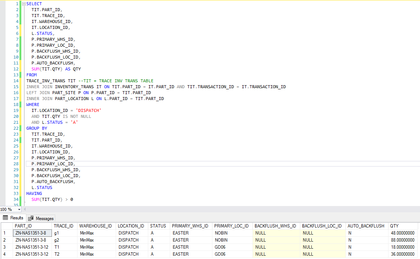Click the MinMax cell in row 4
Screen dimensions: 420x259
pos(96,254)
